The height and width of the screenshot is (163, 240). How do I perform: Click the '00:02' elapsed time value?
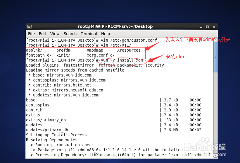196,130
